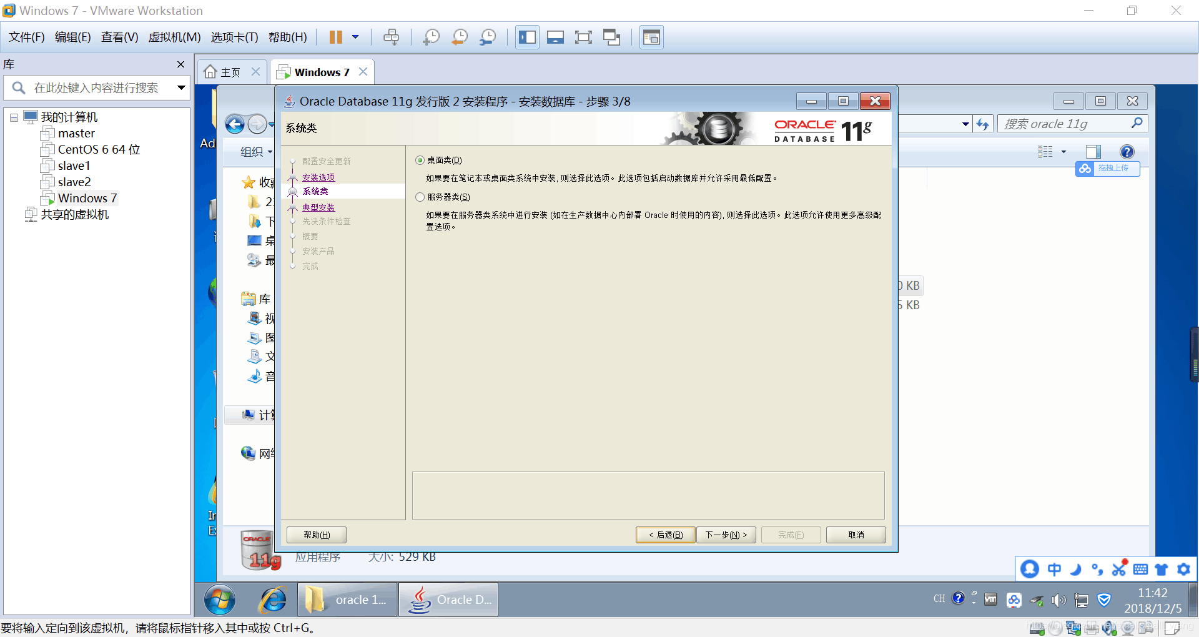Go to the 典型安装 step link
Image resolution: width=1199 pixels, height=637 pixels.
pos(318,207)
